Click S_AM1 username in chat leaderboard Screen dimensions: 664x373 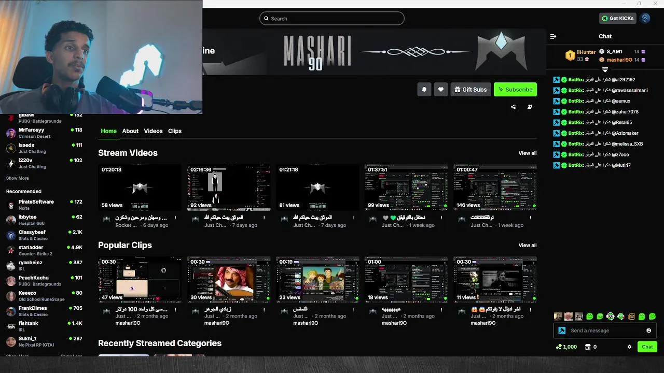614,51
